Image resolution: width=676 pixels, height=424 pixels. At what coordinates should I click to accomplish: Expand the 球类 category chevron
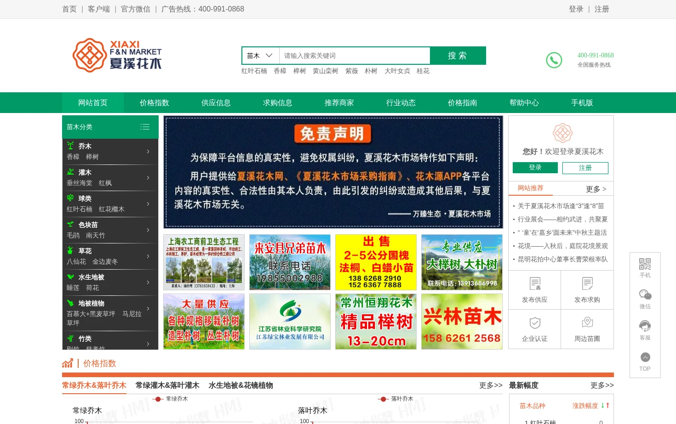click(148, 204)
